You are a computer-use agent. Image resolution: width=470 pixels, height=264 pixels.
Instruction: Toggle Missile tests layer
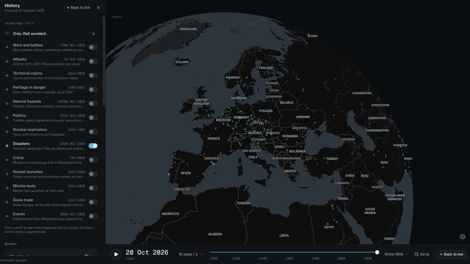[x=93, y=188]
